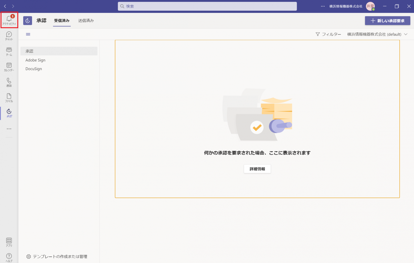The image size is (414, 263).
Task: Click the 詳細情報 button
Action: point(257,169)
